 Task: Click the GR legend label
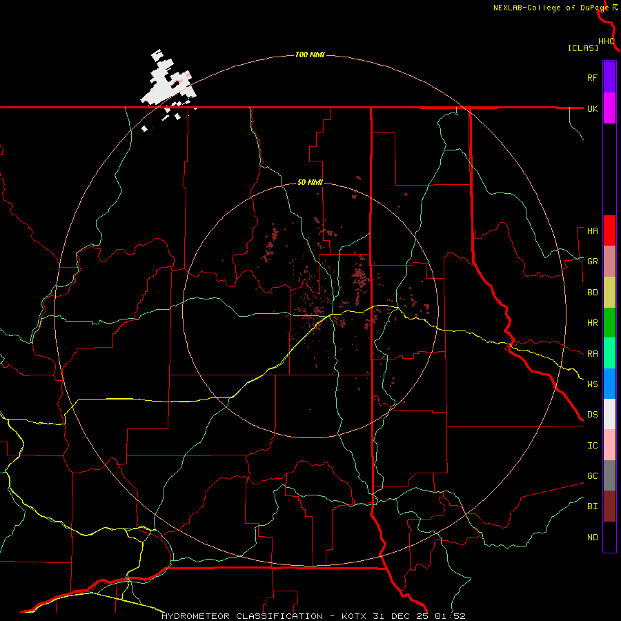click(593, 262)
